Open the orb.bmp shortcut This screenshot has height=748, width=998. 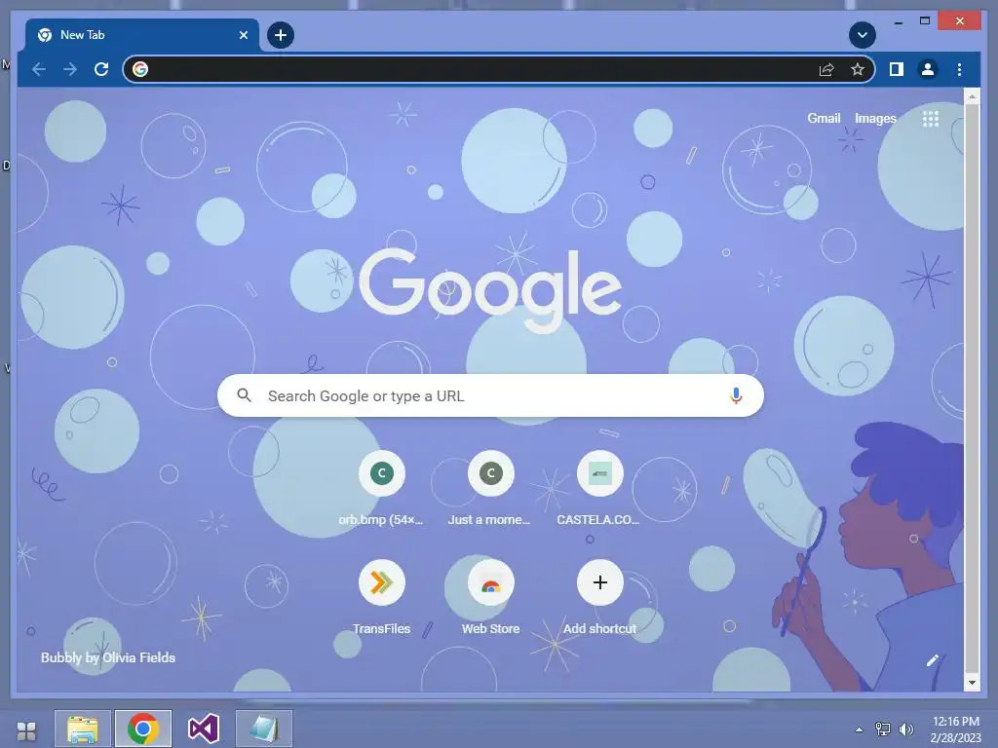[x=381, y=488]
